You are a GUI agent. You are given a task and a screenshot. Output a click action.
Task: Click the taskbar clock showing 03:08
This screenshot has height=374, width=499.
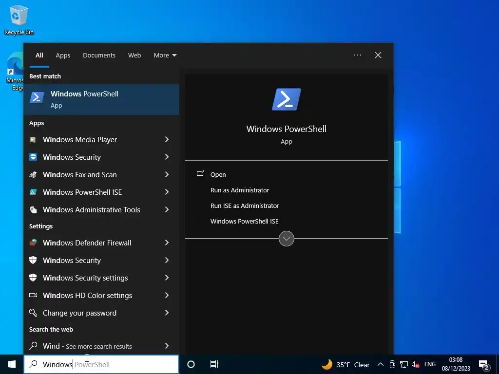pyautogui.click(x=456, y=364)
